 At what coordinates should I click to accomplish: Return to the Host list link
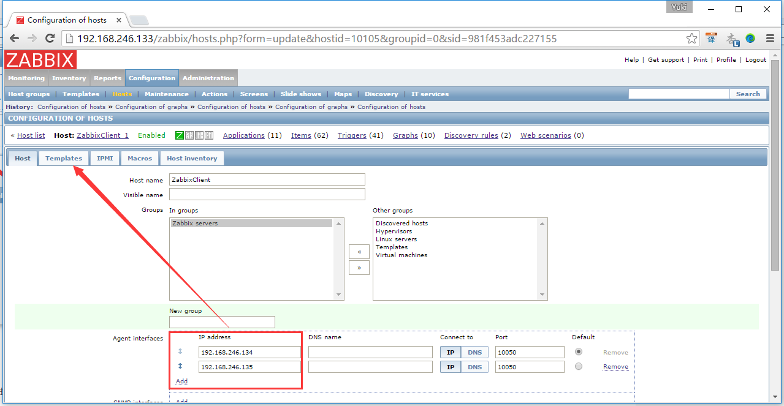[31, 135]
